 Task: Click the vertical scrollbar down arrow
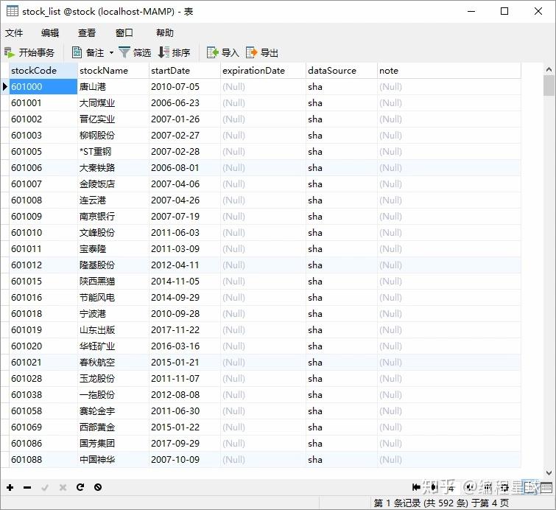(549, 472)
